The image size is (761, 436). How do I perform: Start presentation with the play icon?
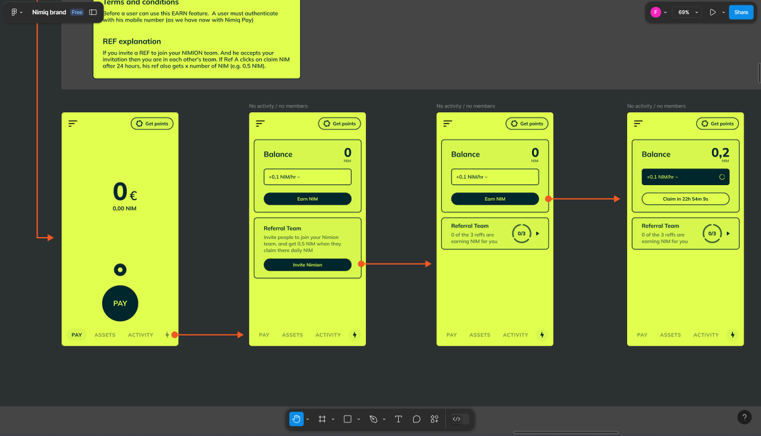click(713, 12)
